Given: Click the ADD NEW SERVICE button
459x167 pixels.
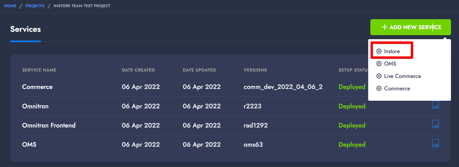Looking at the screenshot, I should pyautogui.click(x=411, y=27).
